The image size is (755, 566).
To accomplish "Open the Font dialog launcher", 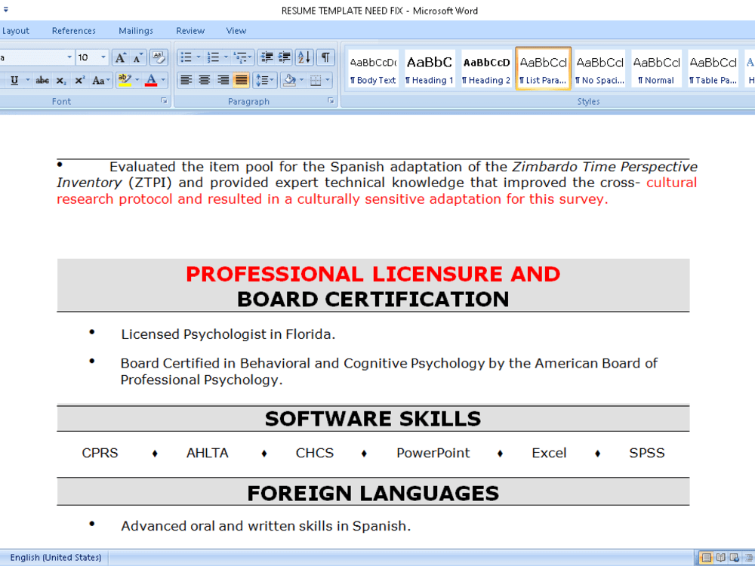I will [164, 100].
